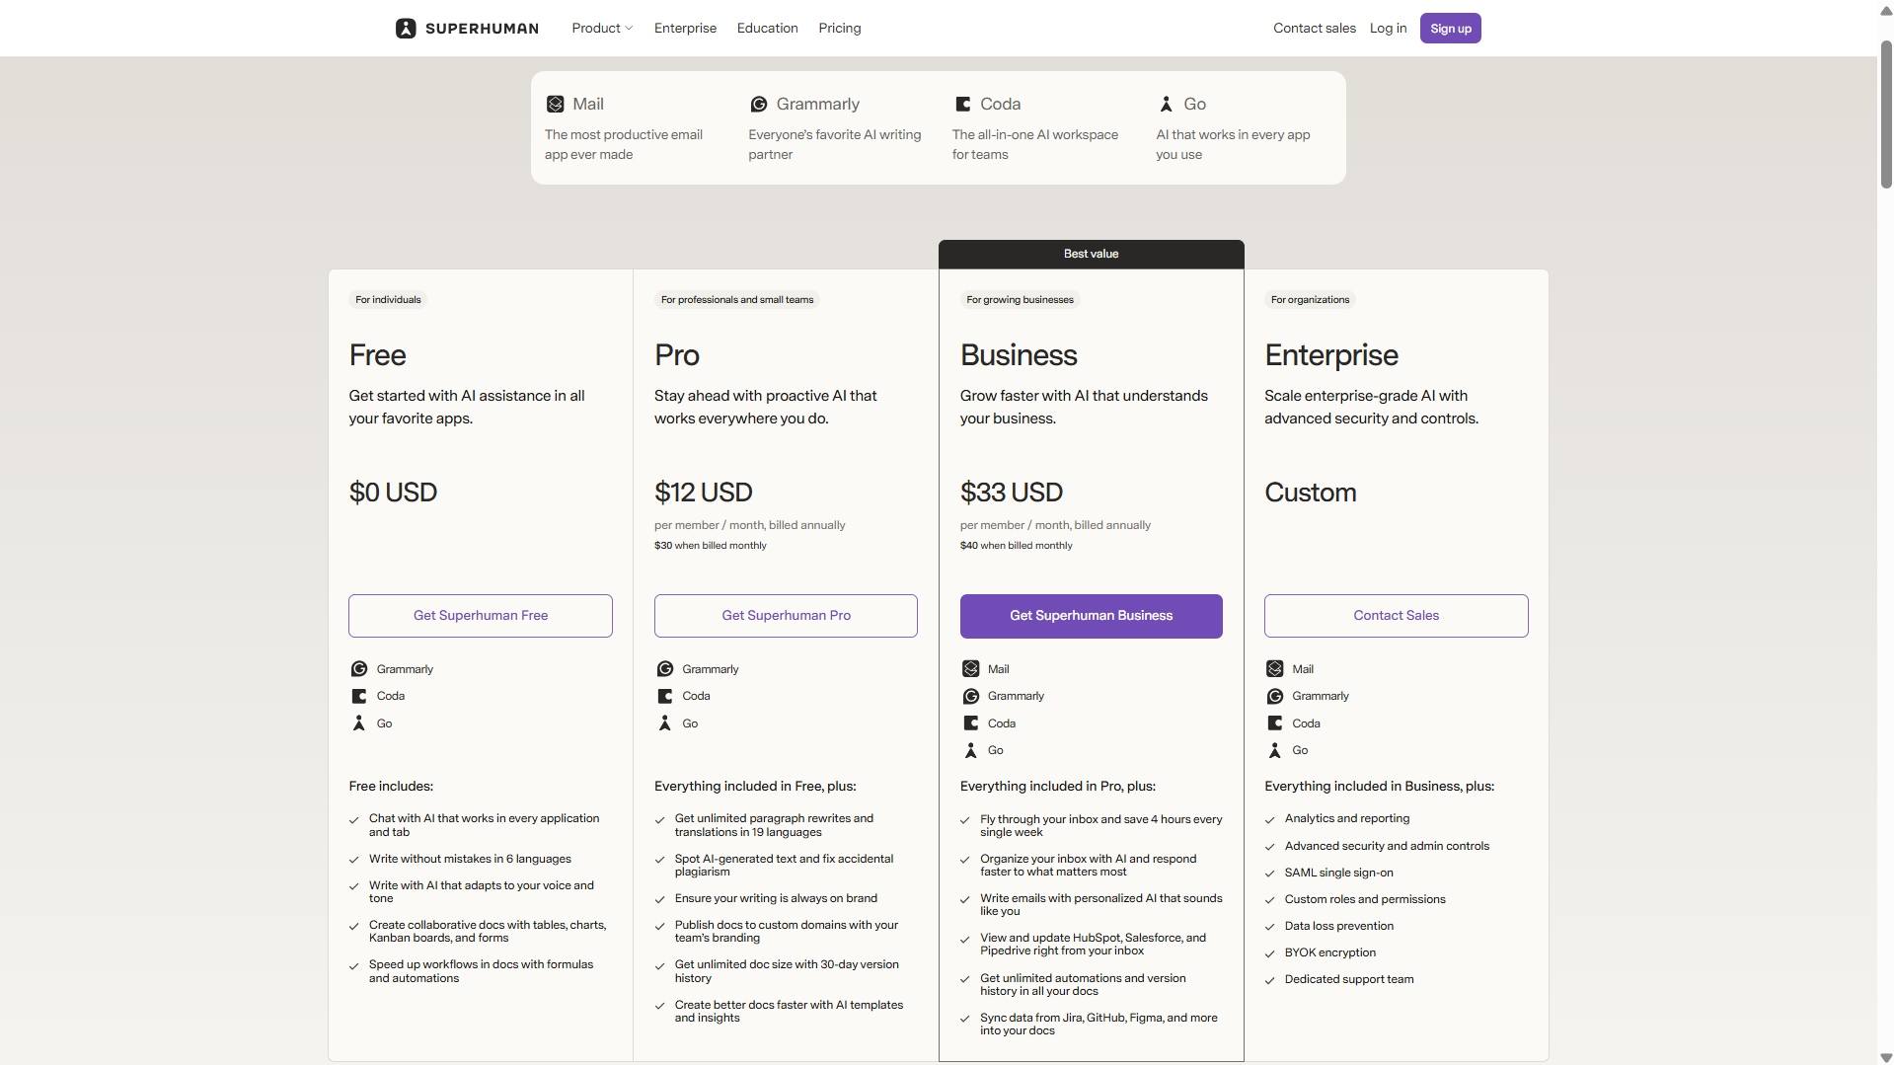
Task: Click the 'Best value' banner
Action: pyautogui.click(x=1091, y=255)
